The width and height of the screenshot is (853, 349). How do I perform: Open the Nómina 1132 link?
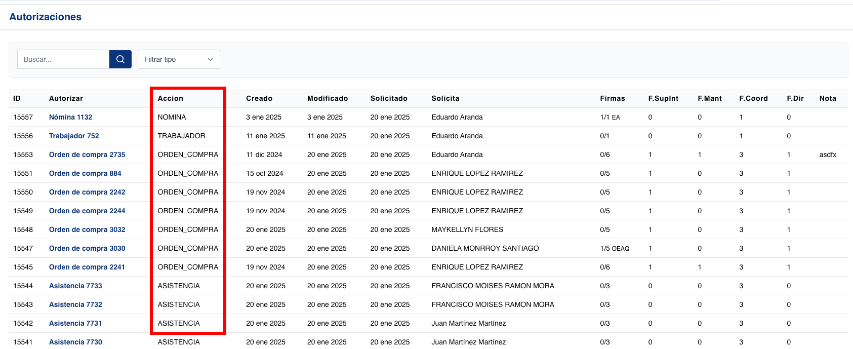pyautogui.click(x=70, y=117)
